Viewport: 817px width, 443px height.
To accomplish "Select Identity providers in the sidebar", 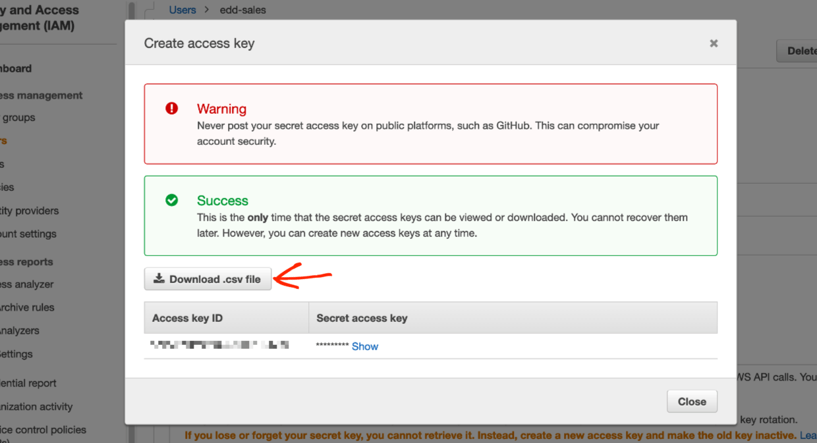I will (29, 211).
